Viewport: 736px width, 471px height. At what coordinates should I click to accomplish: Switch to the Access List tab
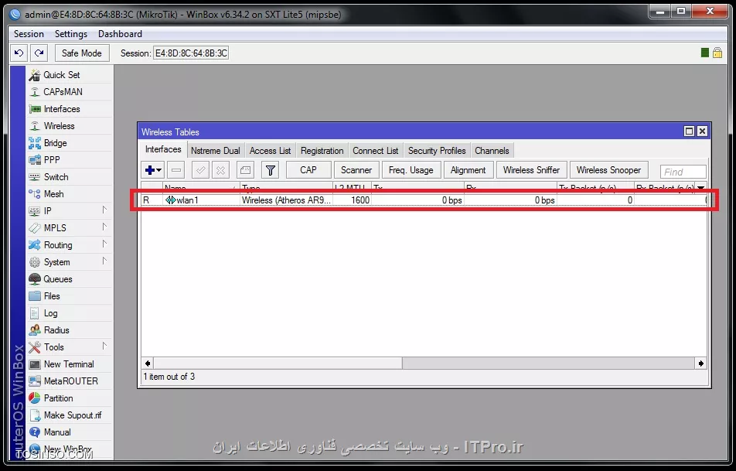[270, 151]
